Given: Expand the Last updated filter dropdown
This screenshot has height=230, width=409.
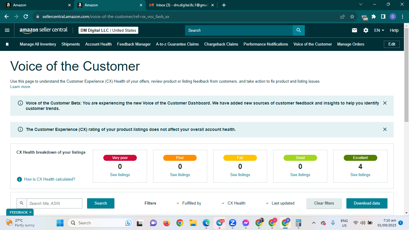Looking at the screenshot, I should click(280, 203).
